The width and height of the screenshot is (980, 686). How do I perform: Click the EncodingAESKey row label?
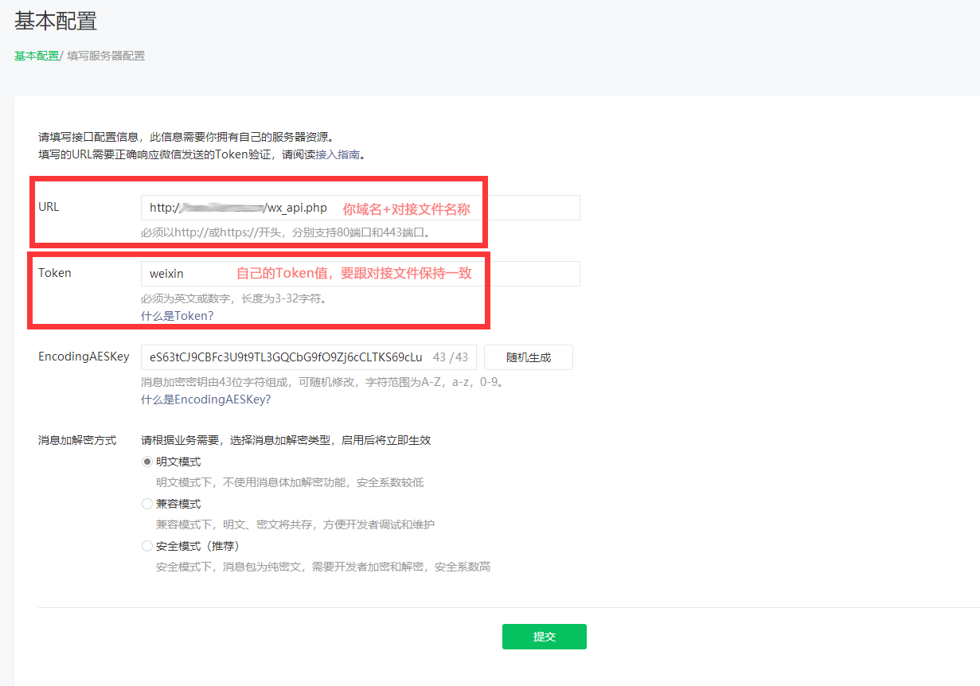(84, 357)
